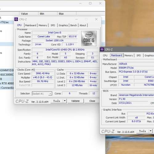Click the Instructions list starting with MMX
154x154 pixels.
click(x=65, y=63)
